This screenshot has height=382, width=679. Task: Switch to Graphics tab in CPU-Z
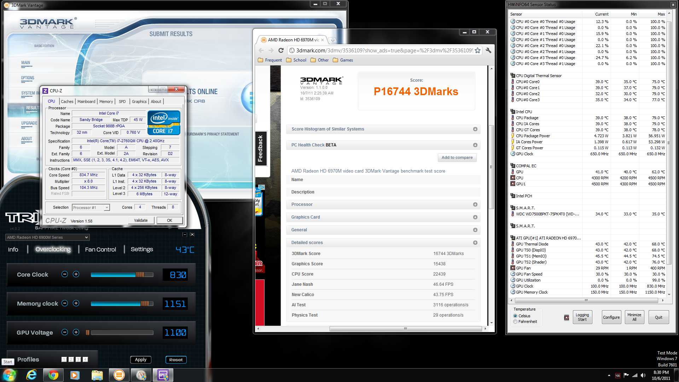[x=139, y=102]
